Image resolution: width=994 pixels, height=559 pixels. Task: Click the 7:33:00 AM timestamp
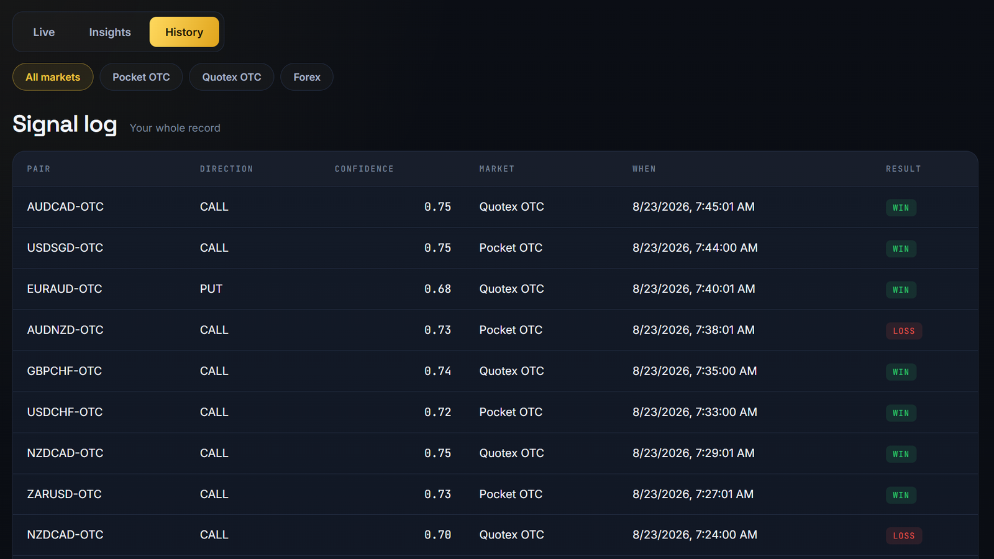click(x=695, y=412)
